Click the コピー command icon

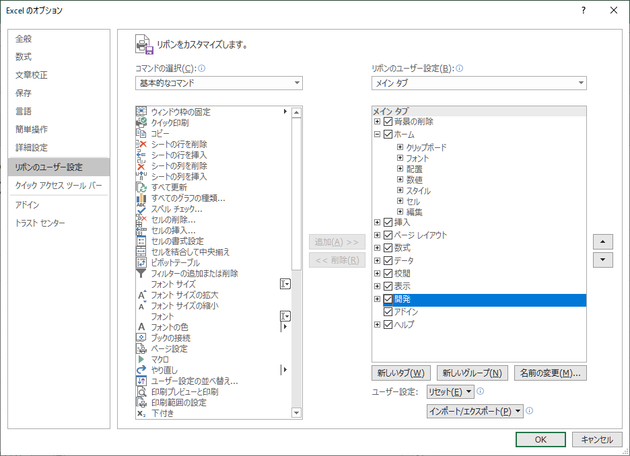point(141,133)
